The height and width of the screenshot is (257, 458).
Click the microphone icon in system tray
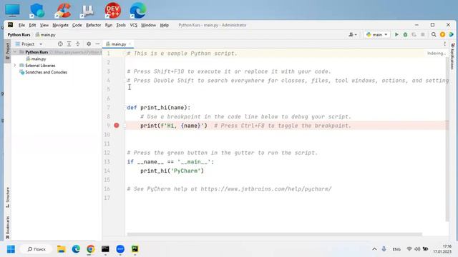point(384,249)
